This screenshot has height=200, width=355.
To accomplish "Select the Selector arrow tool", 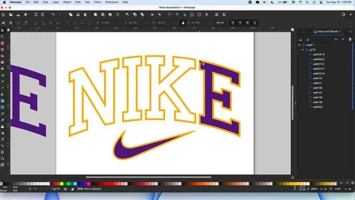I will tap(2, 30).
